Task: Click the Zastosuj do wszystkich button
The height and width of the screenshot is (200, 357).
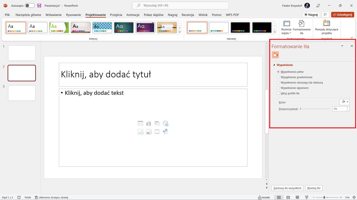Action: pyautogui.click(x=287, y=188)
